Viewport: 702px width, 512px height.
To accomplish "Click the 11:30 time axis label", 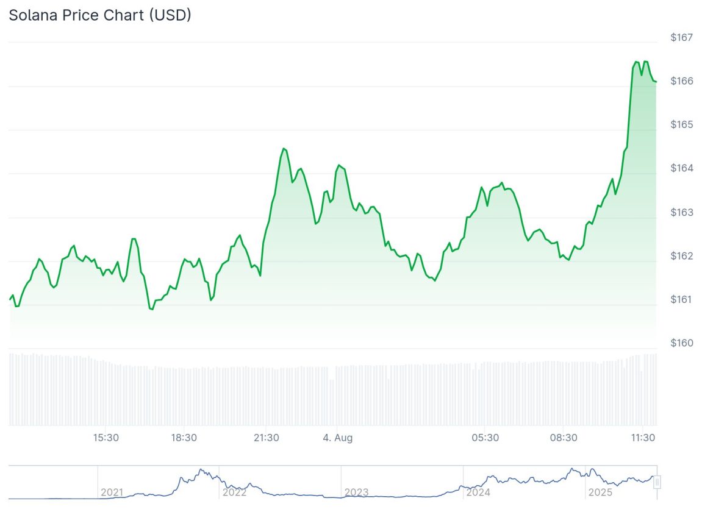I will click(643, 437).
